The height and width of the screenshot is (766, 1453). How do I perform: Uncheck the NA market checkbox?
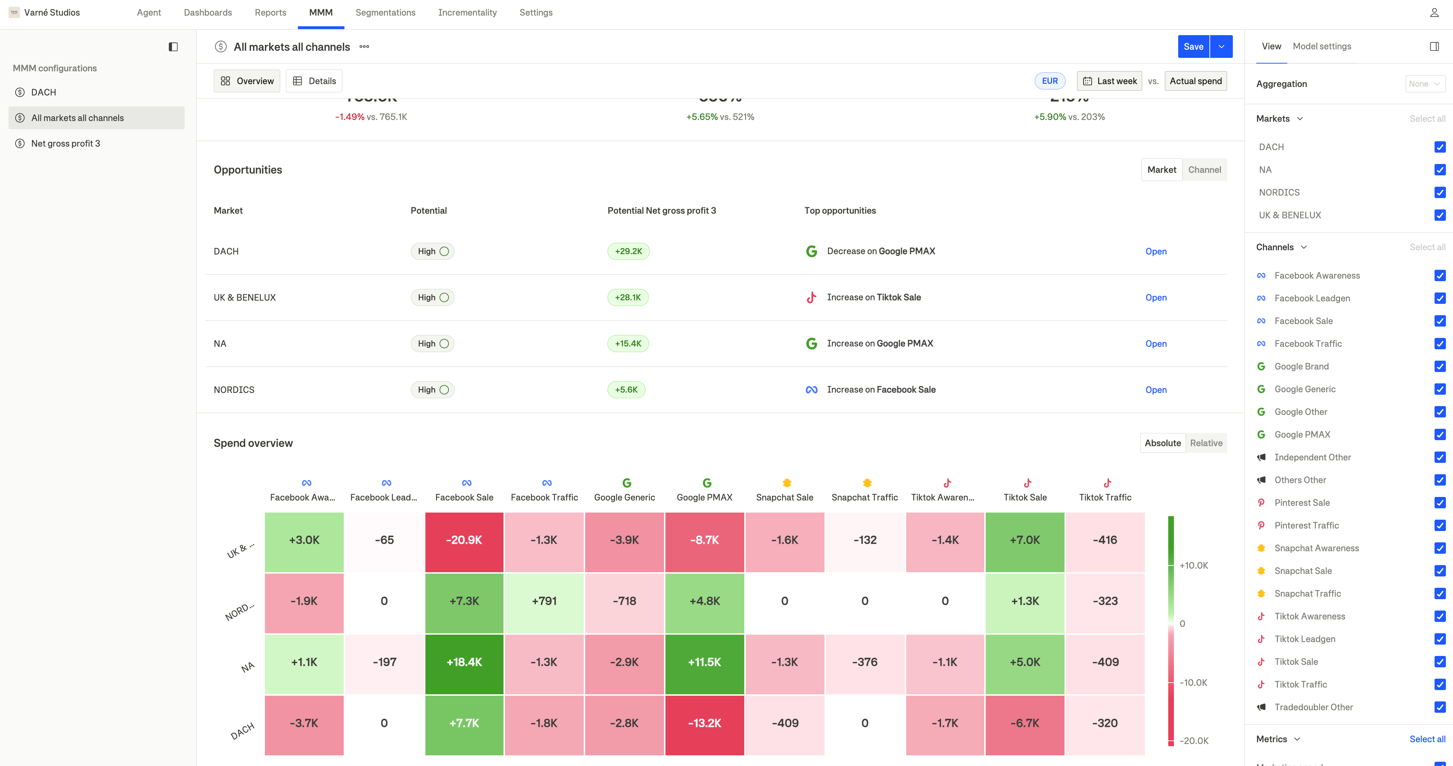pyautogui.click(x=1440, y=170)
